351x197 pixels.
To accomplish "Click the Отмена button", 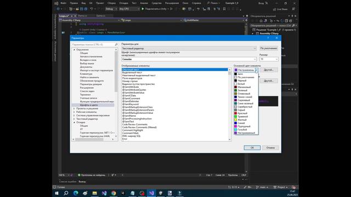I will tap(270, 148).
